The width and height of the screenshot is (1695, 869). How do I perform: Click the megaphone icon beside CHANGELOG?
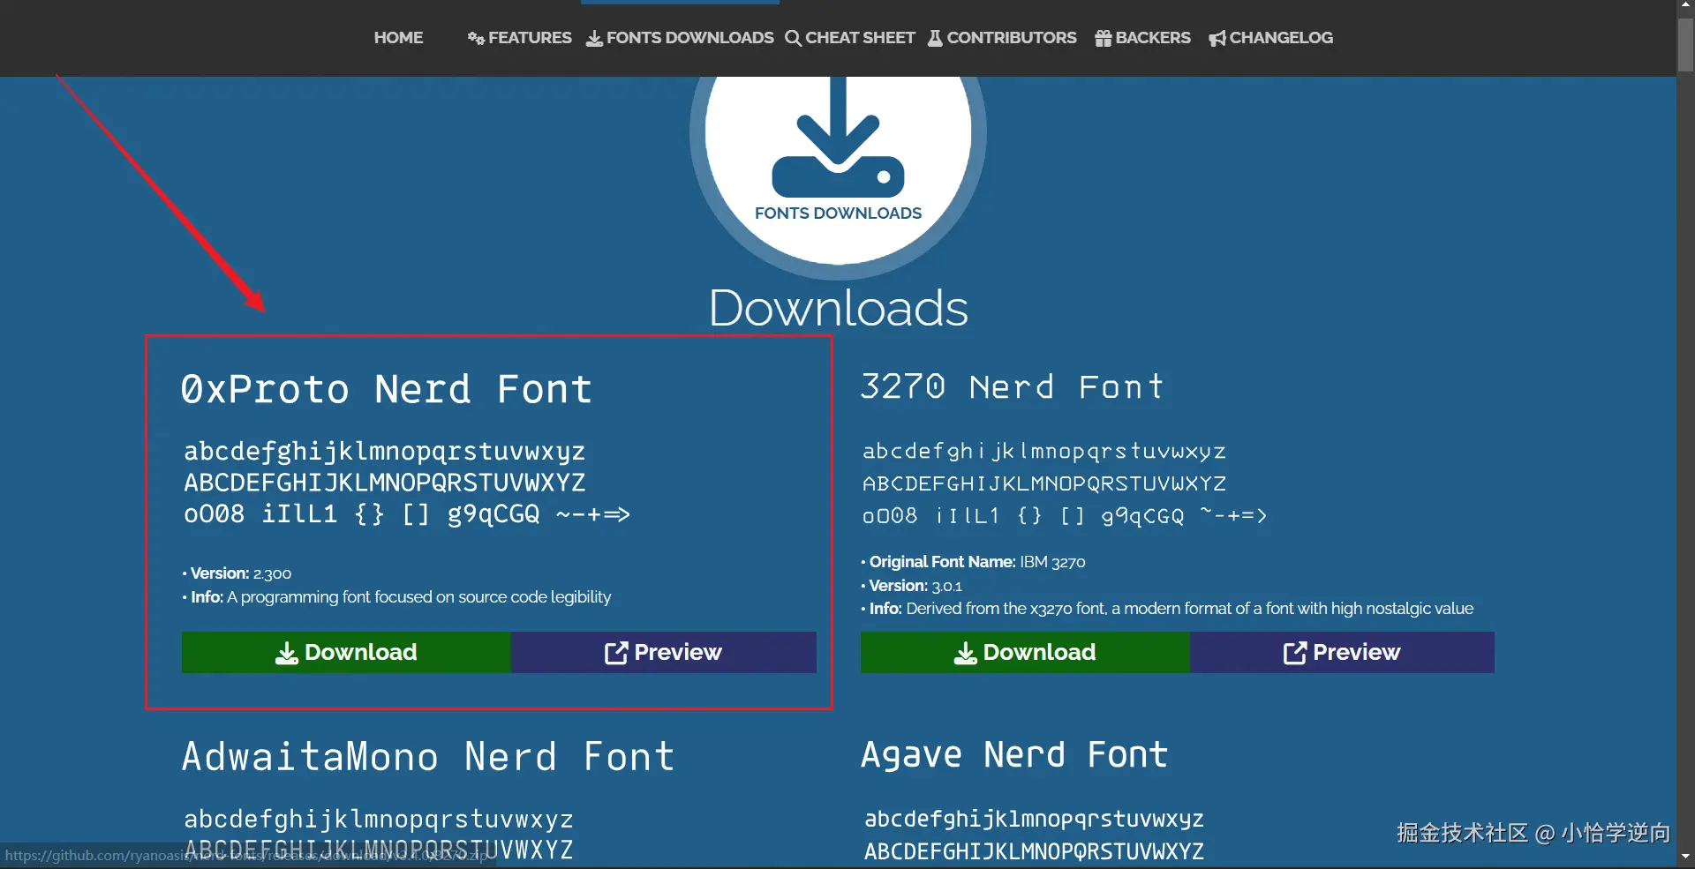coord(1217,38)
